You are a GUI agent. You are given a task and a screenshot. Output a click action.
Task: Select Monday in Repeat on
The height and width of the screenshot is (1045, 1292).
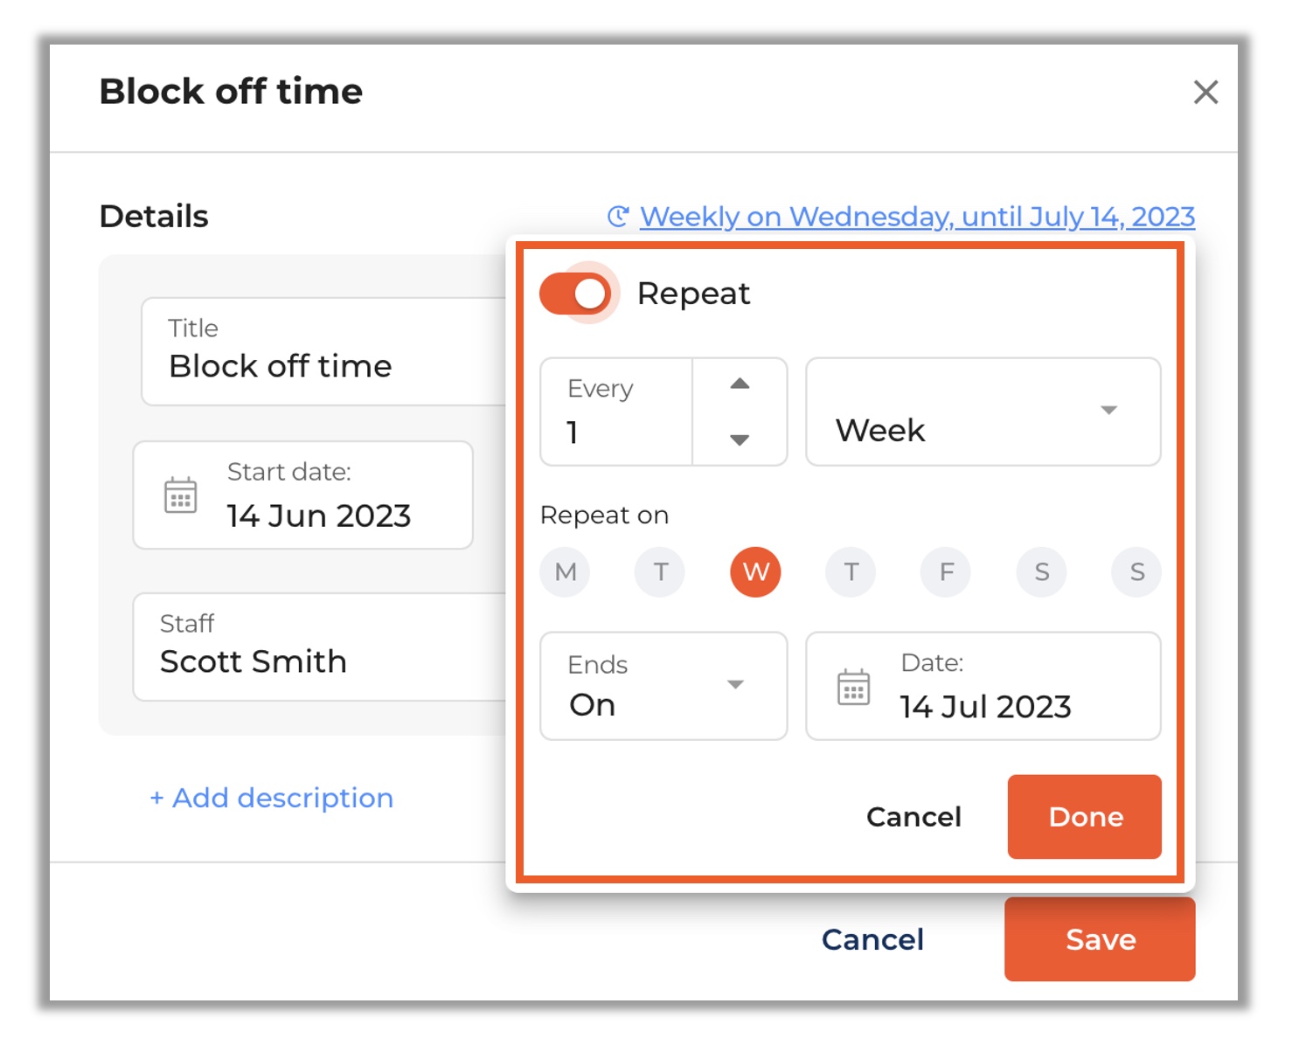[x=566, y=572]
